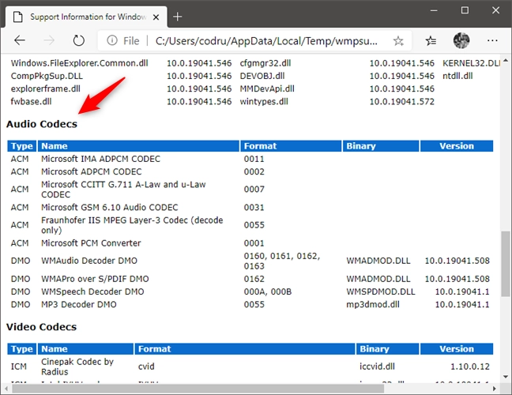Image resolution: width=512 pixels, height=395 pixels.
Task: Click the horizontal scrollbar left arrow
Action: pos(6,389)
